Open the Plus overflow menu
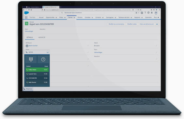This screenshot has width=184, height=119. point(156,18)
